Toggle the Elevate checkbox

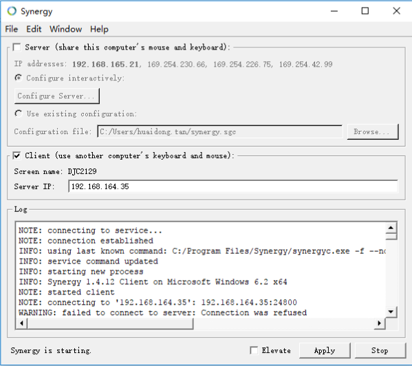click(x=254, y=350)
